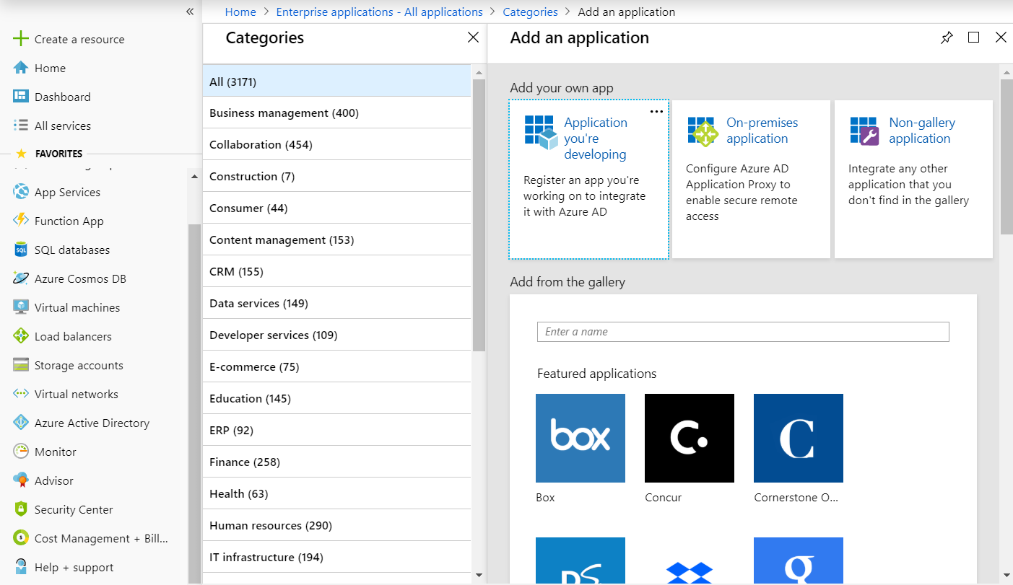Open the Health (63) category
1013x585 pixels.
point(336,493)
